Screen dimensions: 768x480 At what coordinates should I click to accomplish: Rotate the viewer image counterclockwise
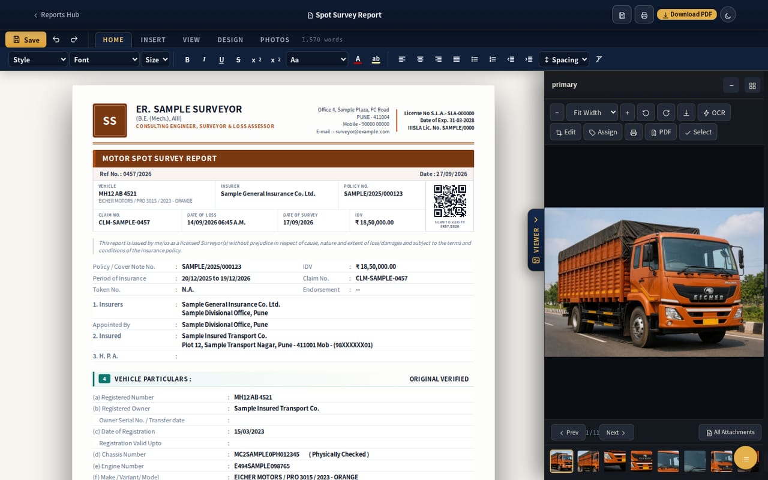pos(646,113)
